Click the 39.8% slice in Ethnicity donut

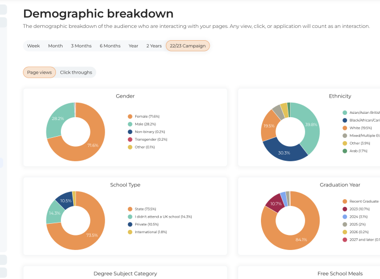click(x=311, y=124)
